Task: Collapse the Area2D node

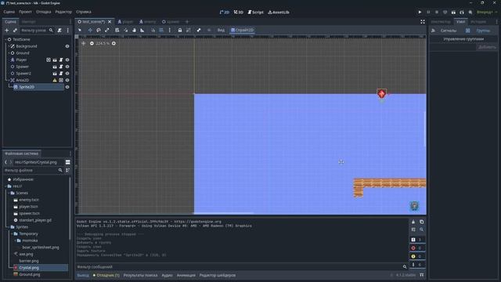Action: [x=9, y=80]
